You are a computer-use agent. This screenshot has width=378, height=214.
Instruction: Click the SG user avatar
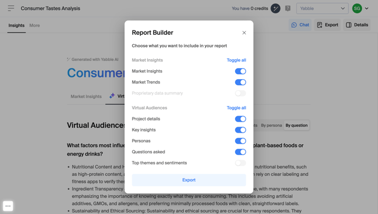click(x=357, y=8)
